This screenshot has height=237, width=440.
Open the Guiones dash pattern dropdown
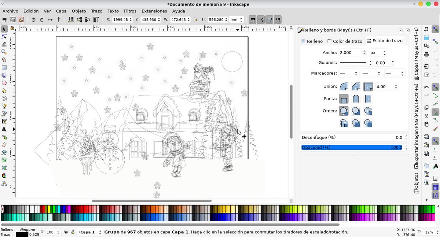pyautogui.click(x=355, y=63)
